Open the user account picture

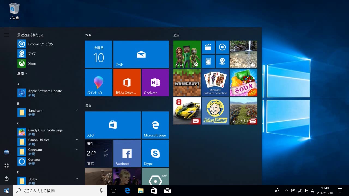click(7, 152)
